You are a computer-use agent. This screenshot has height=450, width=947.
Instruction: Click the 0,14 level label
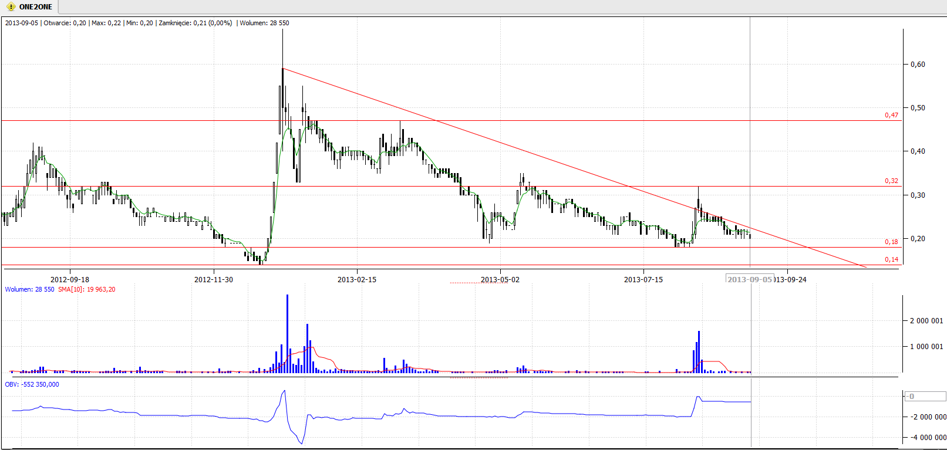pos(891,259)
